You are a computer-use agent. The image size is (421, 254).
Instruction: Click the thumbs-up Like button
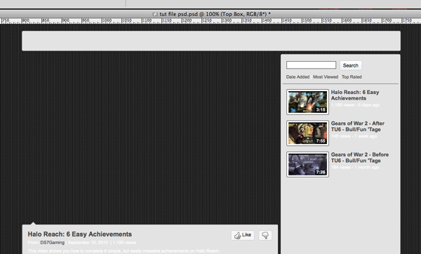pyautogui.click(x=243, y=235)
